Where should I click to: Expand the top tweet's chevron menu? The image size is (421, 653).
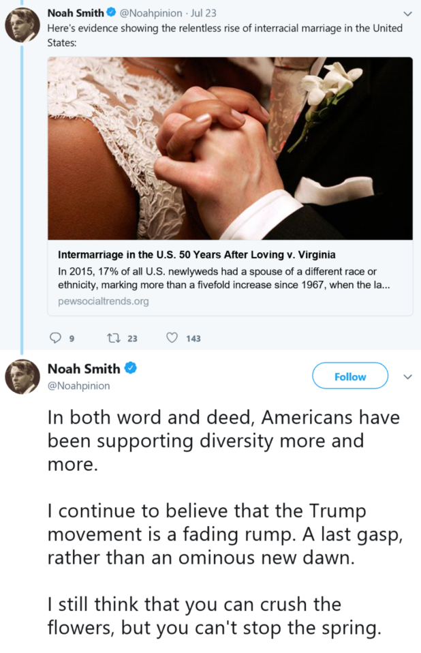click(408, 14)
